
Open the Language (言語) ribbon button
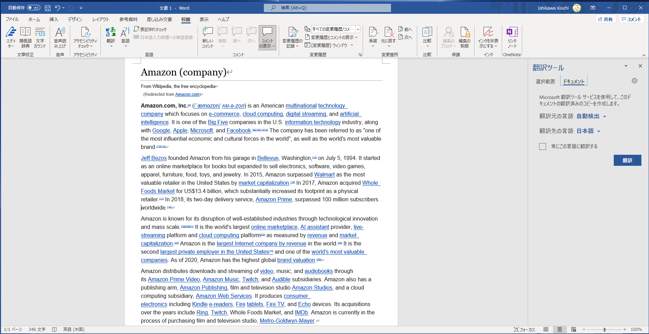click(x=125, y=37)
